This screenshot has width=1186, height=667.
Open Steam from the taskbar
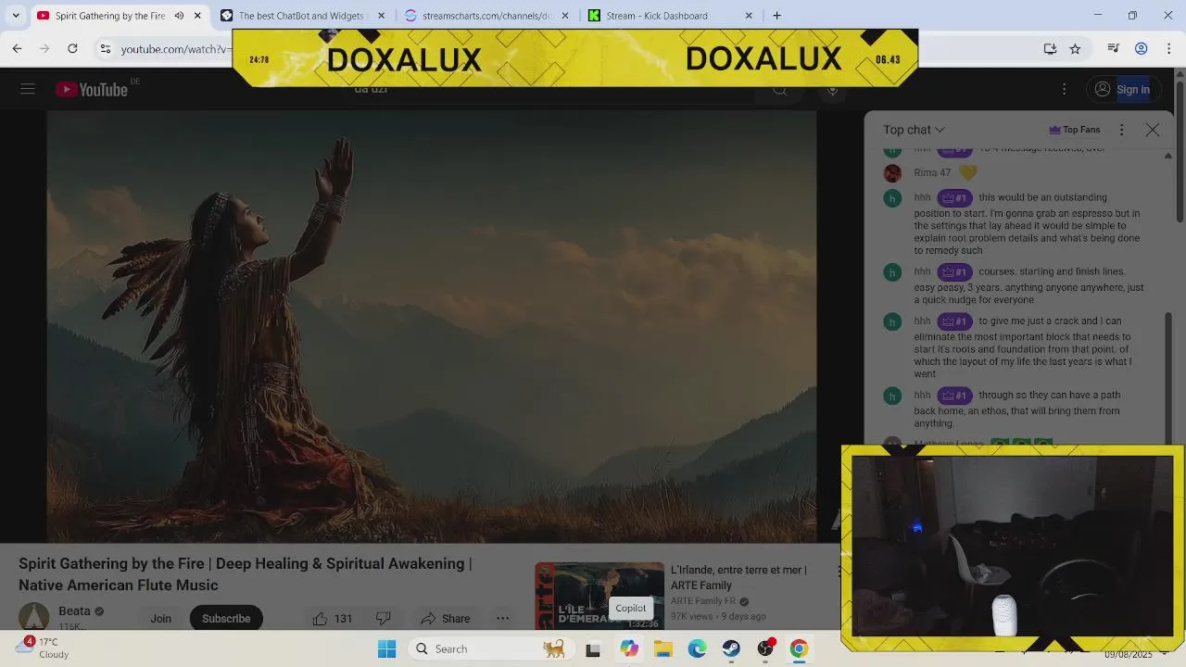coord(731,649)
